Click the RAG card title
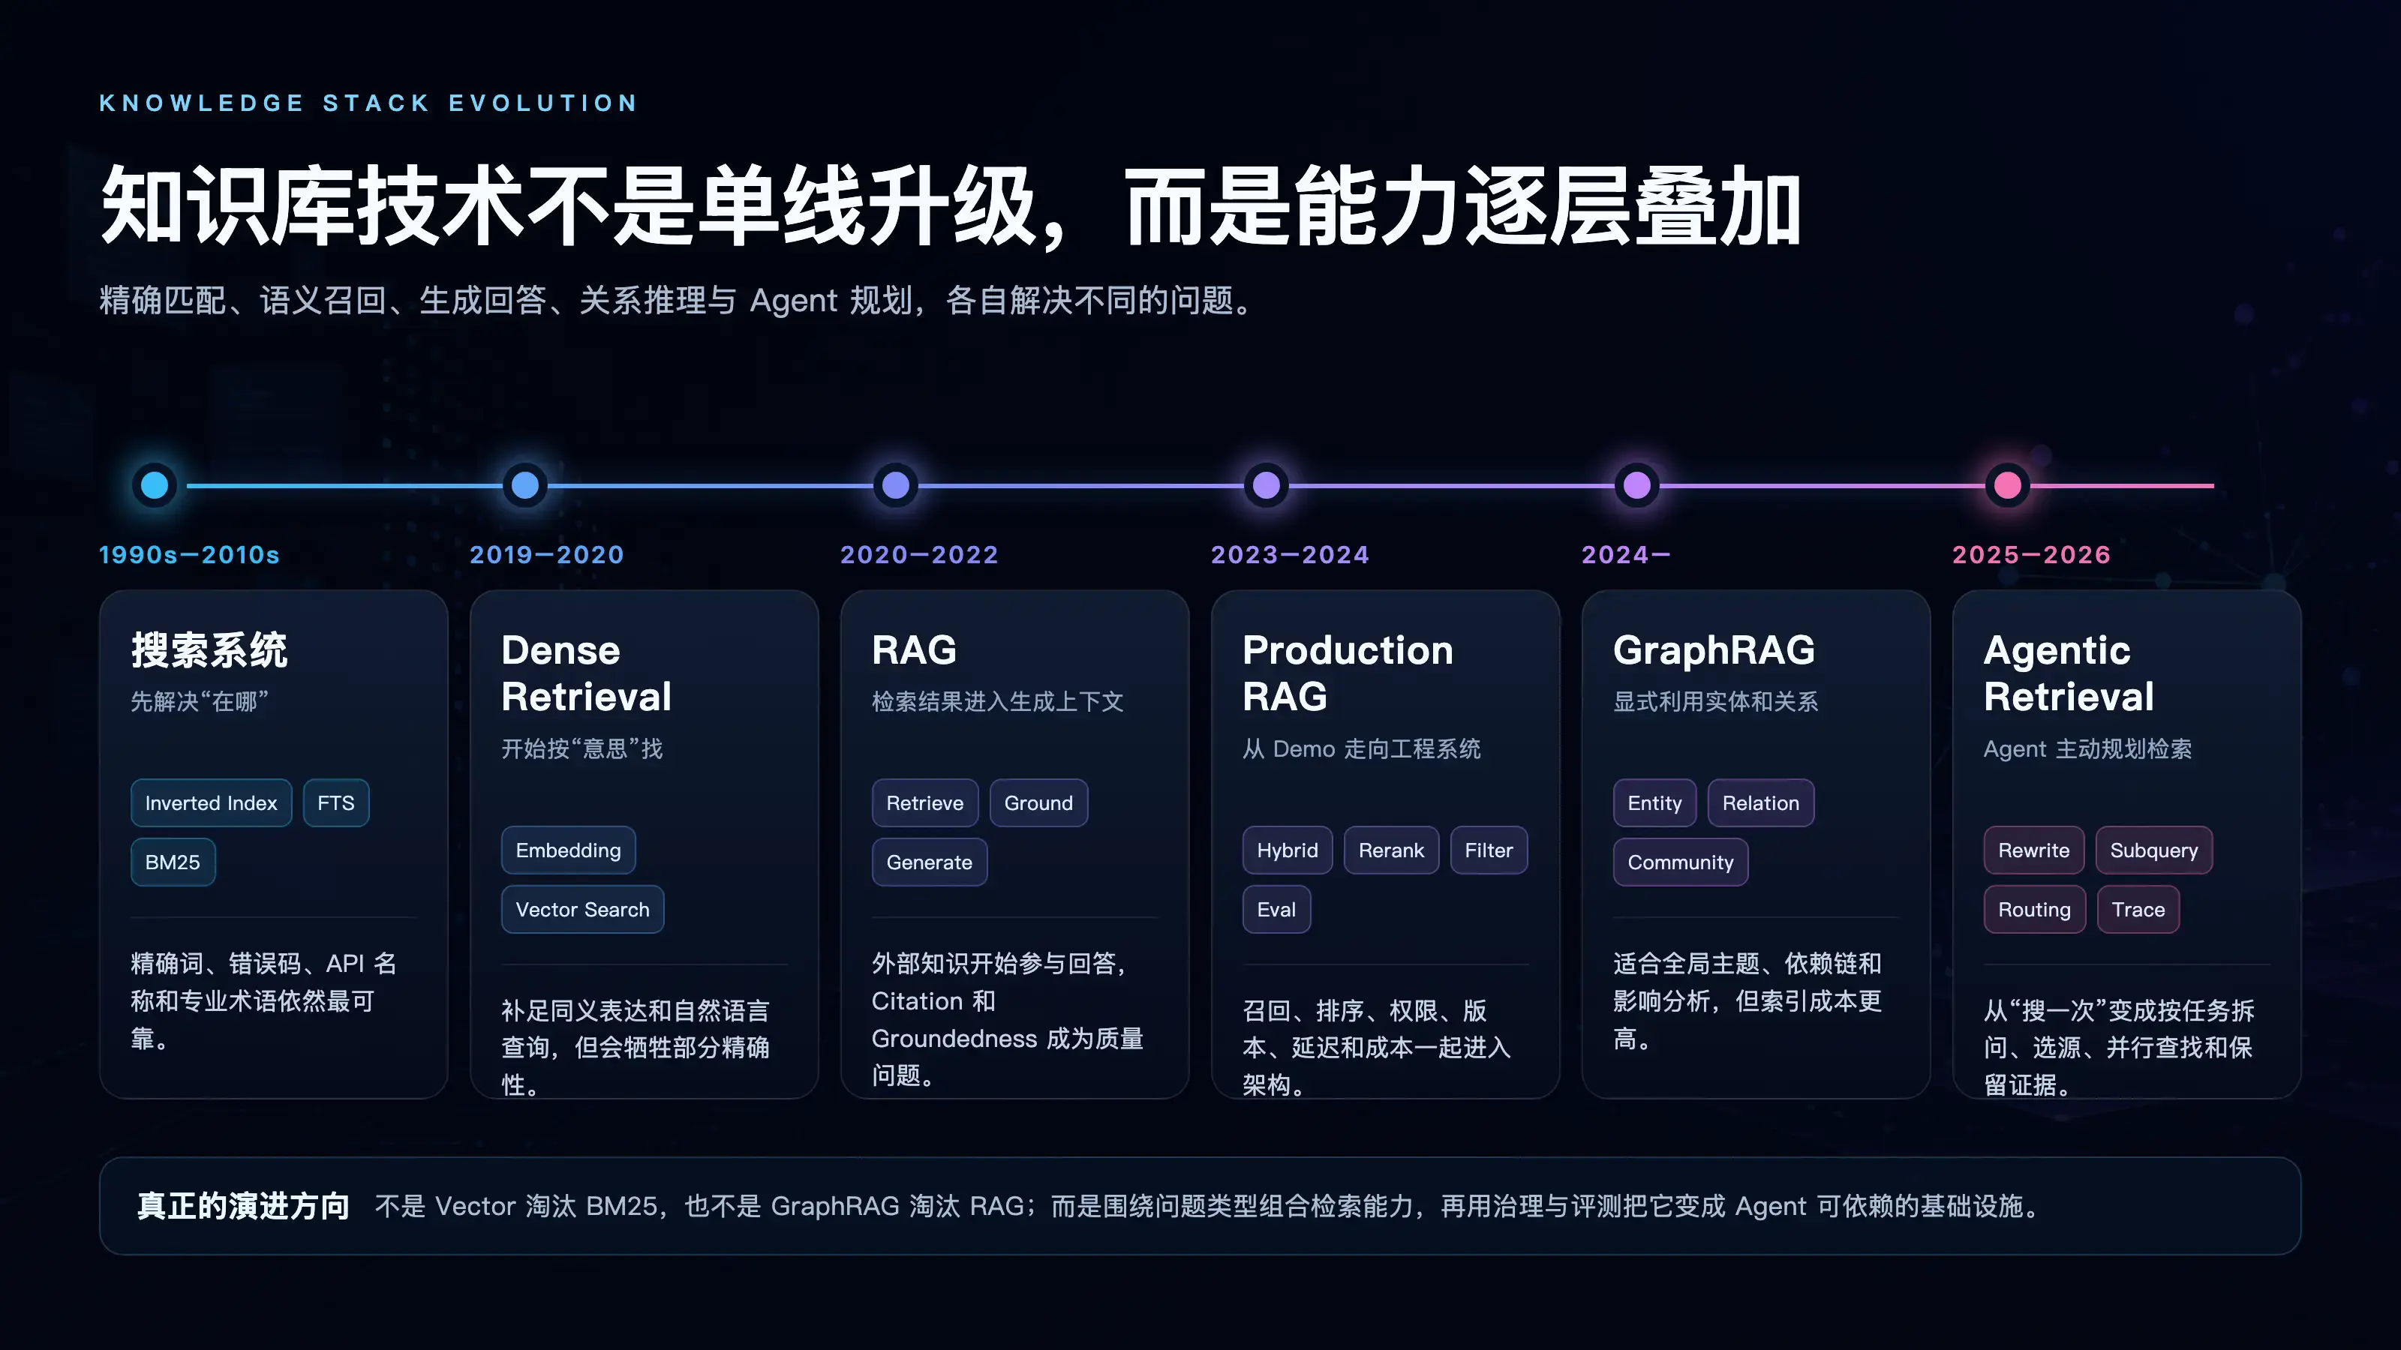This screenshot has width=2401, height=1350. pos(915,650)
